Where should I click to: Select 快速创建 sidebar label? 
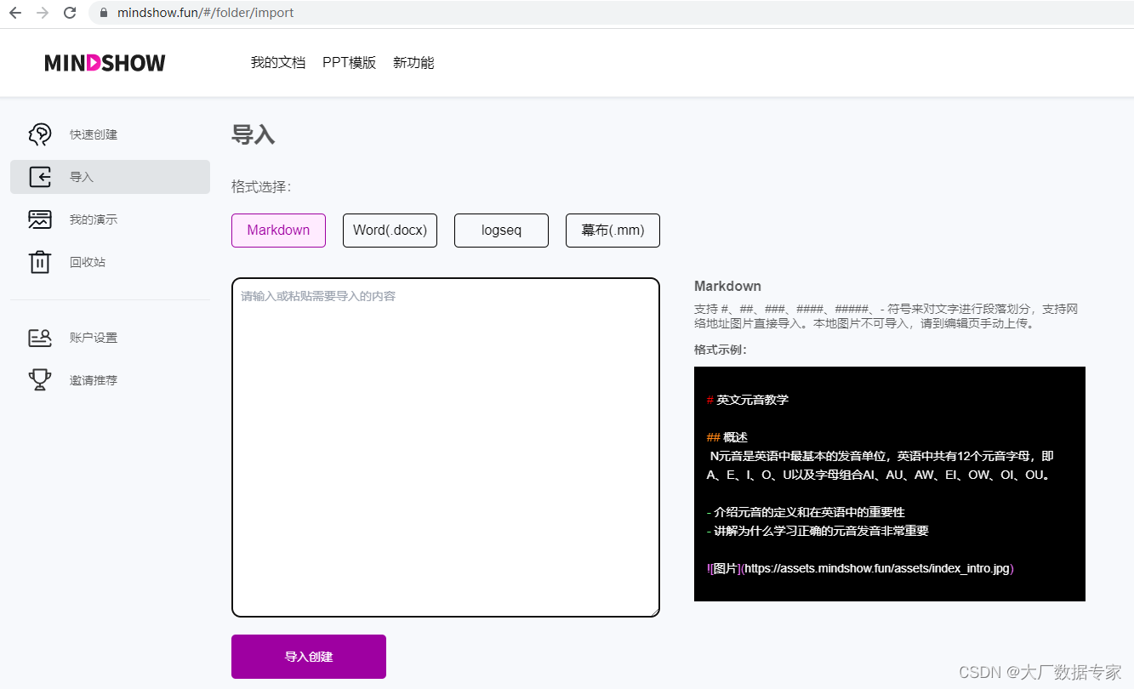(x=94, y=134)
